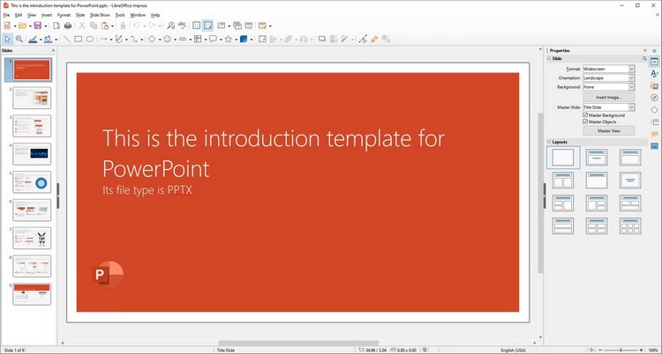The width and height of the screenshot is (662, 354).
Task: Open the Styles sidebar deck icon
Action: (x=654, y=74)
